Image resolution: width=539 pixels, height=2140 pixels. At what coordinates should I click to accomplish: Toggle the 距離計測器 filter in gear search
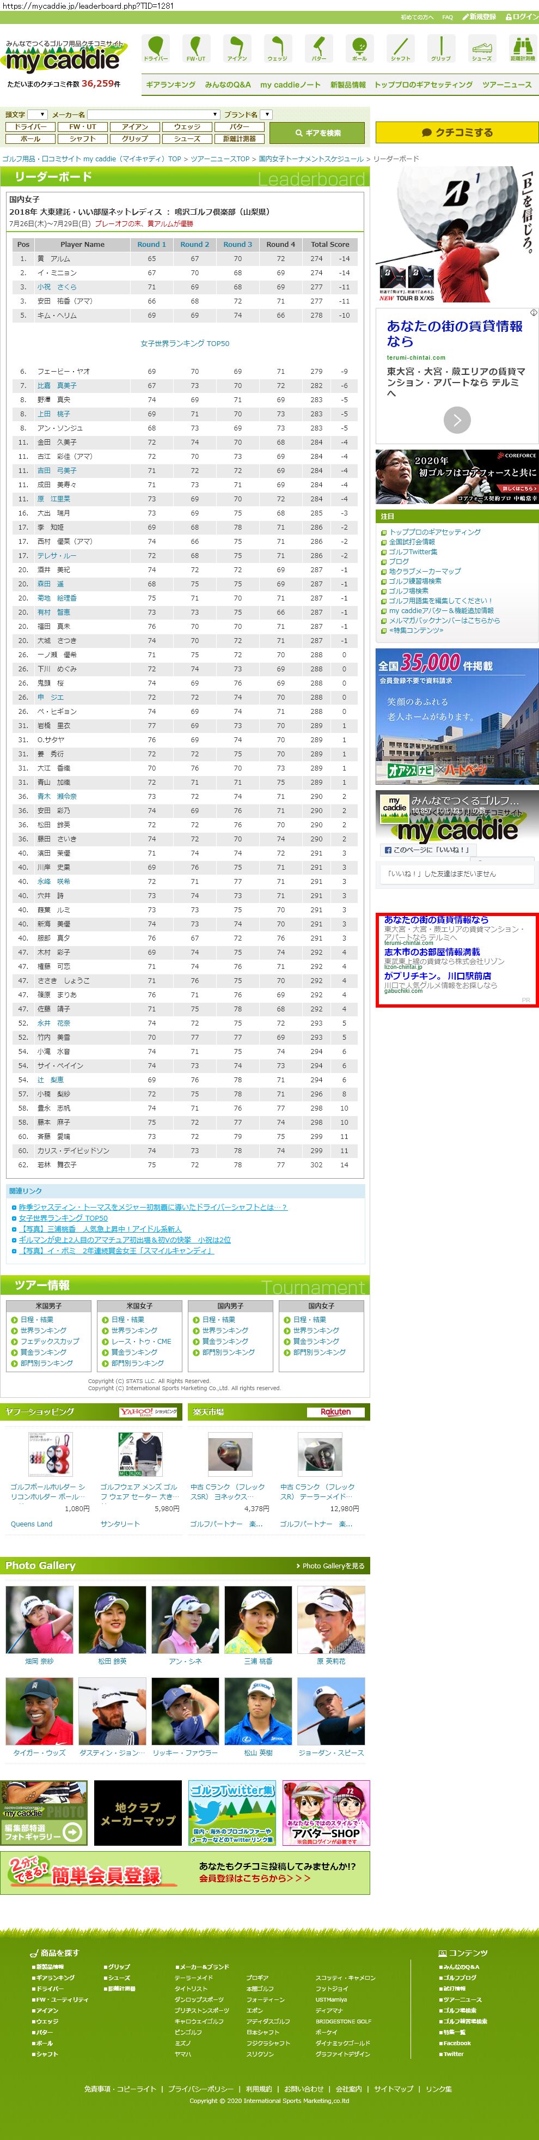(239, 139)
